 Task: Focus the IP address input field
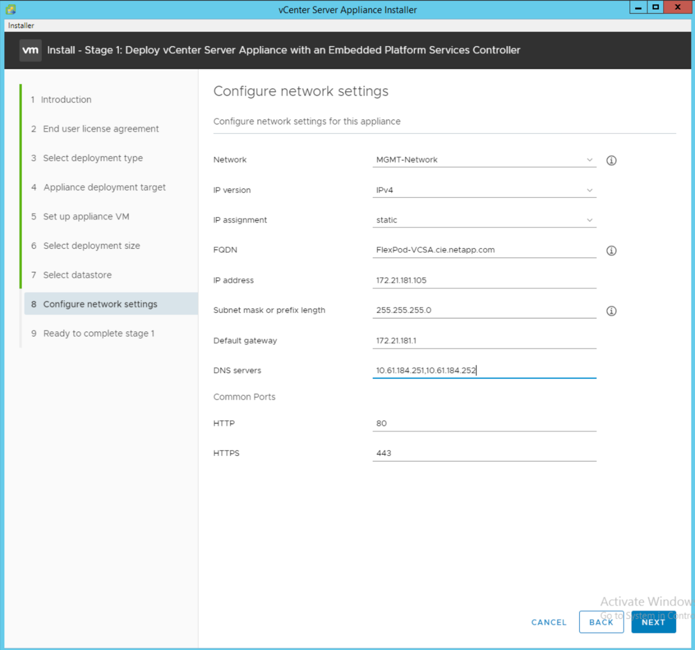483,280
